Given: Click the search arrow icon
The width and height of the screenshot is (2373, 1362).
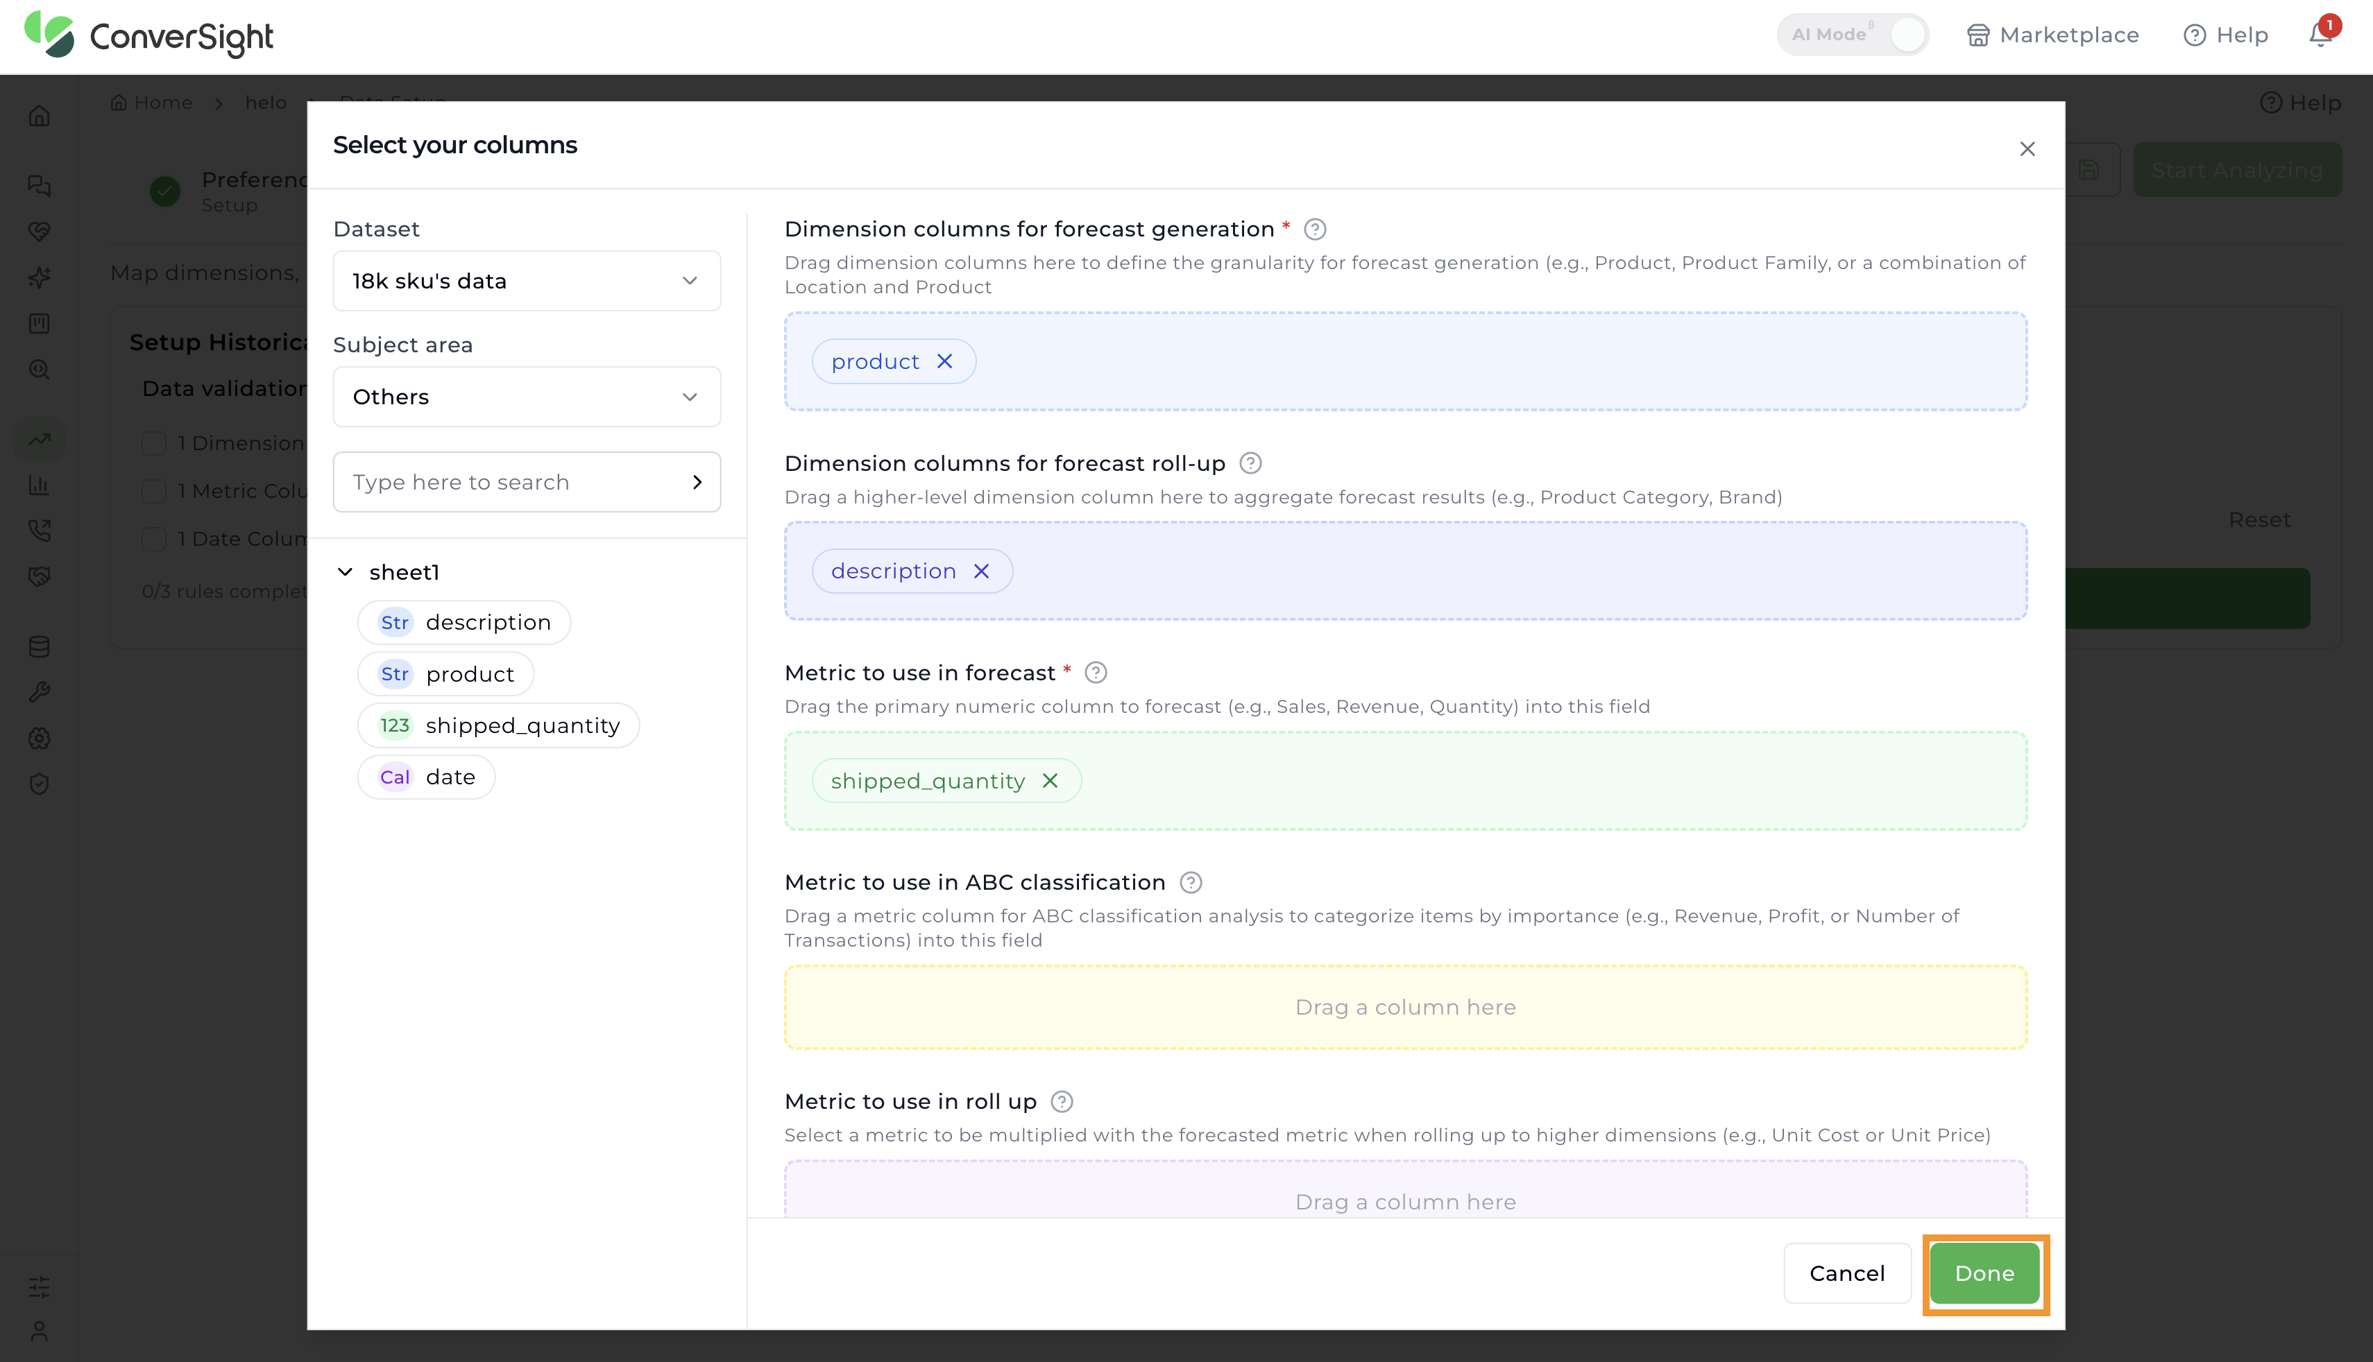Looking at the screenshot, I should pyautogui.click(x=697, y=482).
